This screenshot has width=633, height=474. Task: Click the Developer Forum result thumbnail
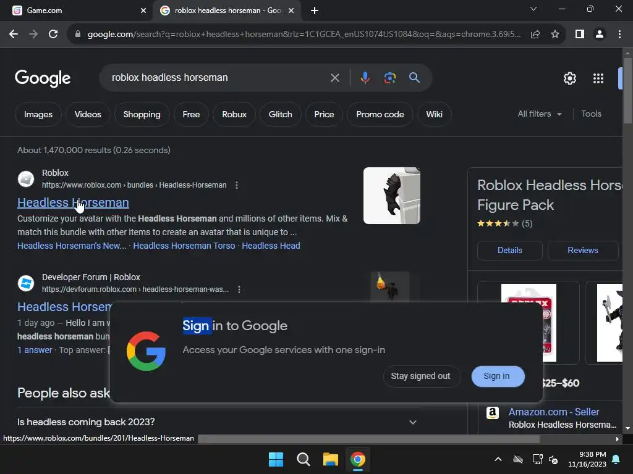point(389,287)
